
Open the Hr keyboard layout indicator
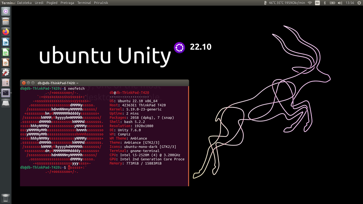pyautogui.click(x=317, y=3)
